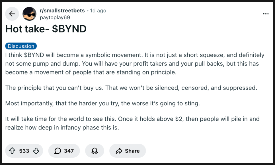Open the paytoplay69 user profile

click(x=55, y=18)
